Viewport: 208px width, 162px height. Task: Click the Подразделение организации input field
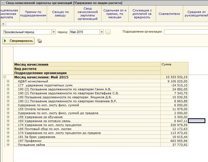[x=186, y=32]
